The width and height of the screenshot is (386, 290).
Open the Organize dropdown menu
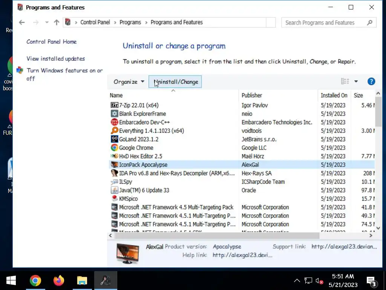(x=129, y=82)
